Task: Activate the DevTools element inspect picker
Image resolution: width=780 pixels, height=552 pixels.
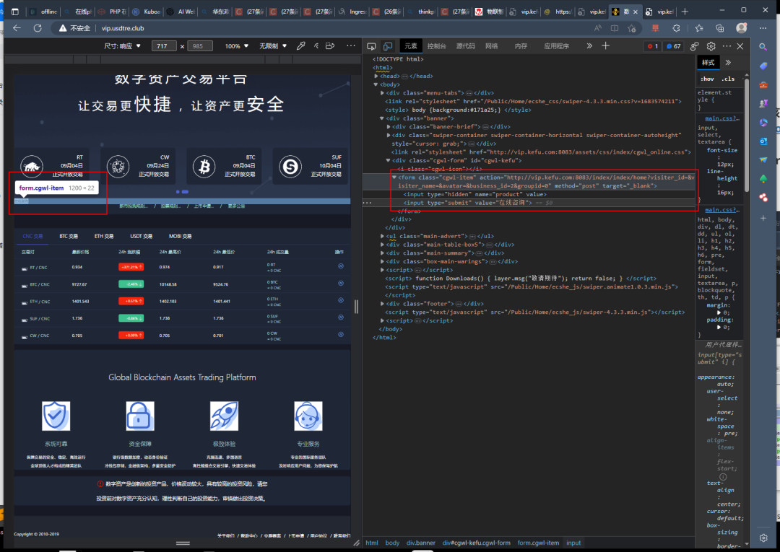Action: tap(371, 46)
